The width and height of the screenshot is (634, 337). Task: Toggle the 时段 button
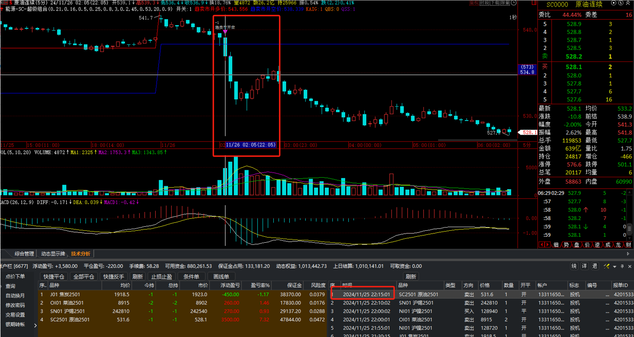[x=484, y=3]
